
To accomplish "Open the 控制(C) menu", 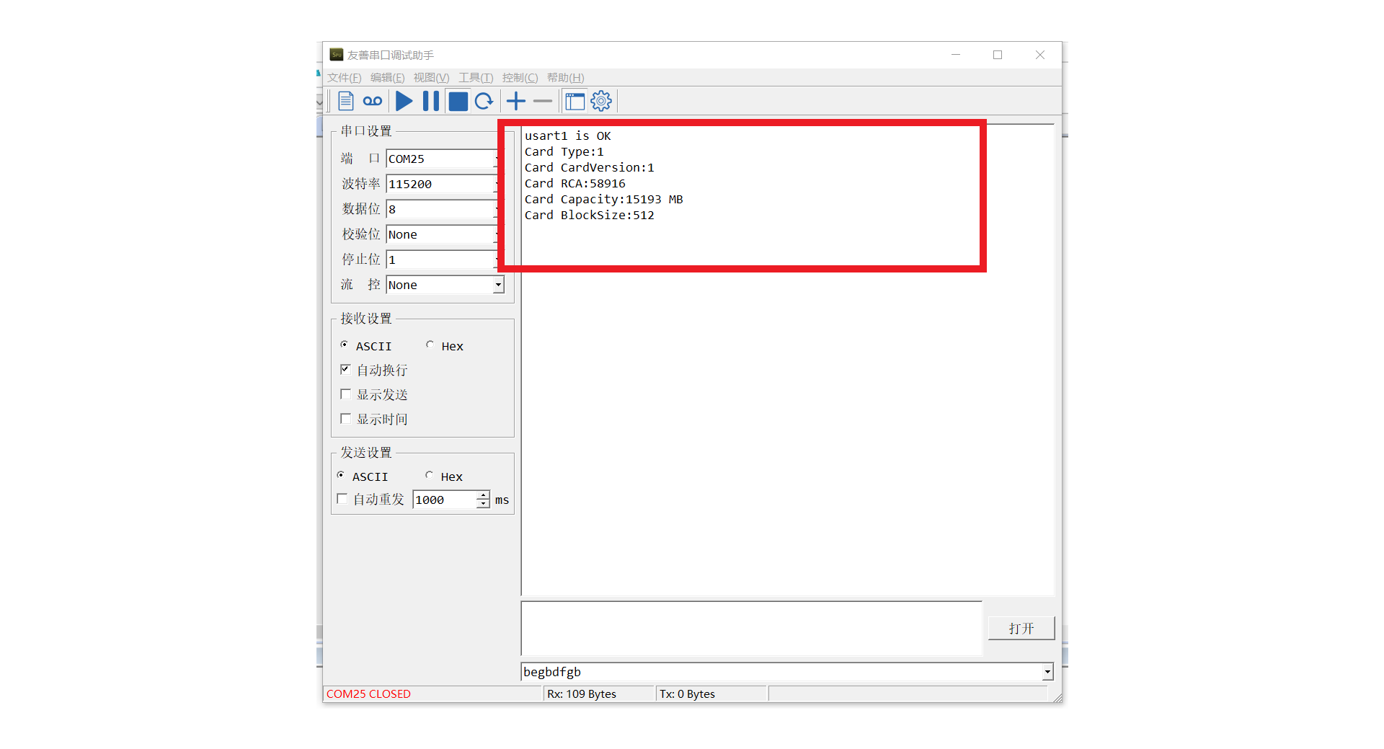I will [520, 78].
